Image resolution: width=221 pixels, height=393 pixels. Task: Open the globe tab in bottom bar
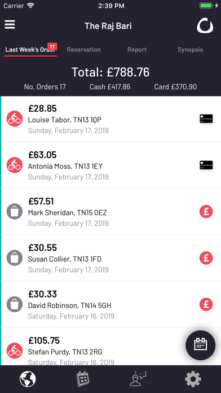tap(28, 379)
